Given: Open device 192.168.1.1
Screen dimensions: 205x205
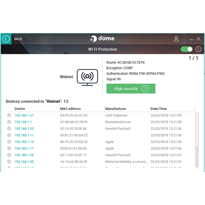Looking at the screenshot, I should coord(23,122).
